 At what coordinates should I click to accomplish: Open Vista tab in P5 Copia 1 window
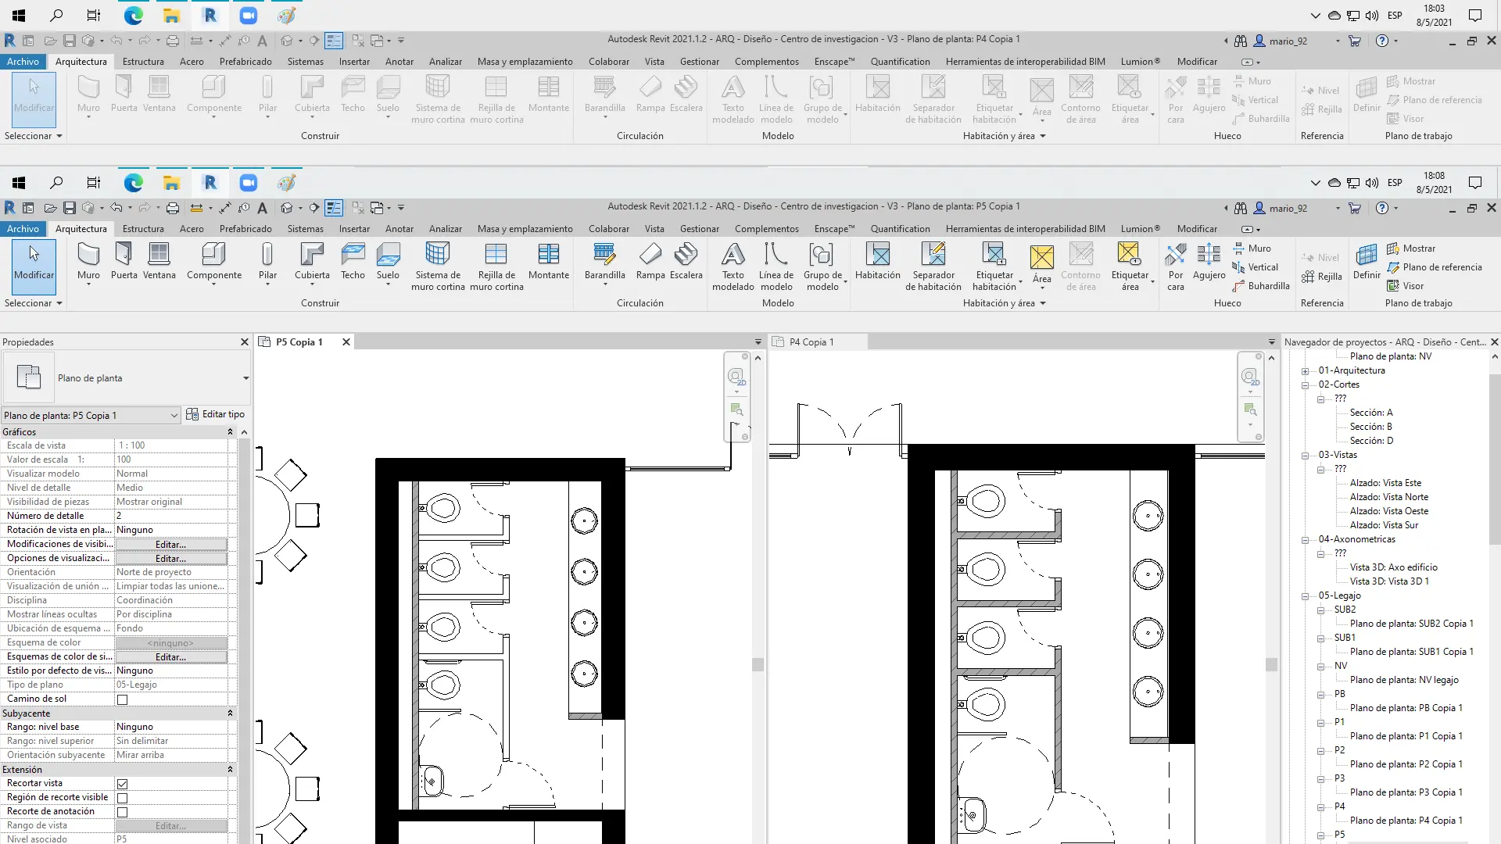[654, 229]
